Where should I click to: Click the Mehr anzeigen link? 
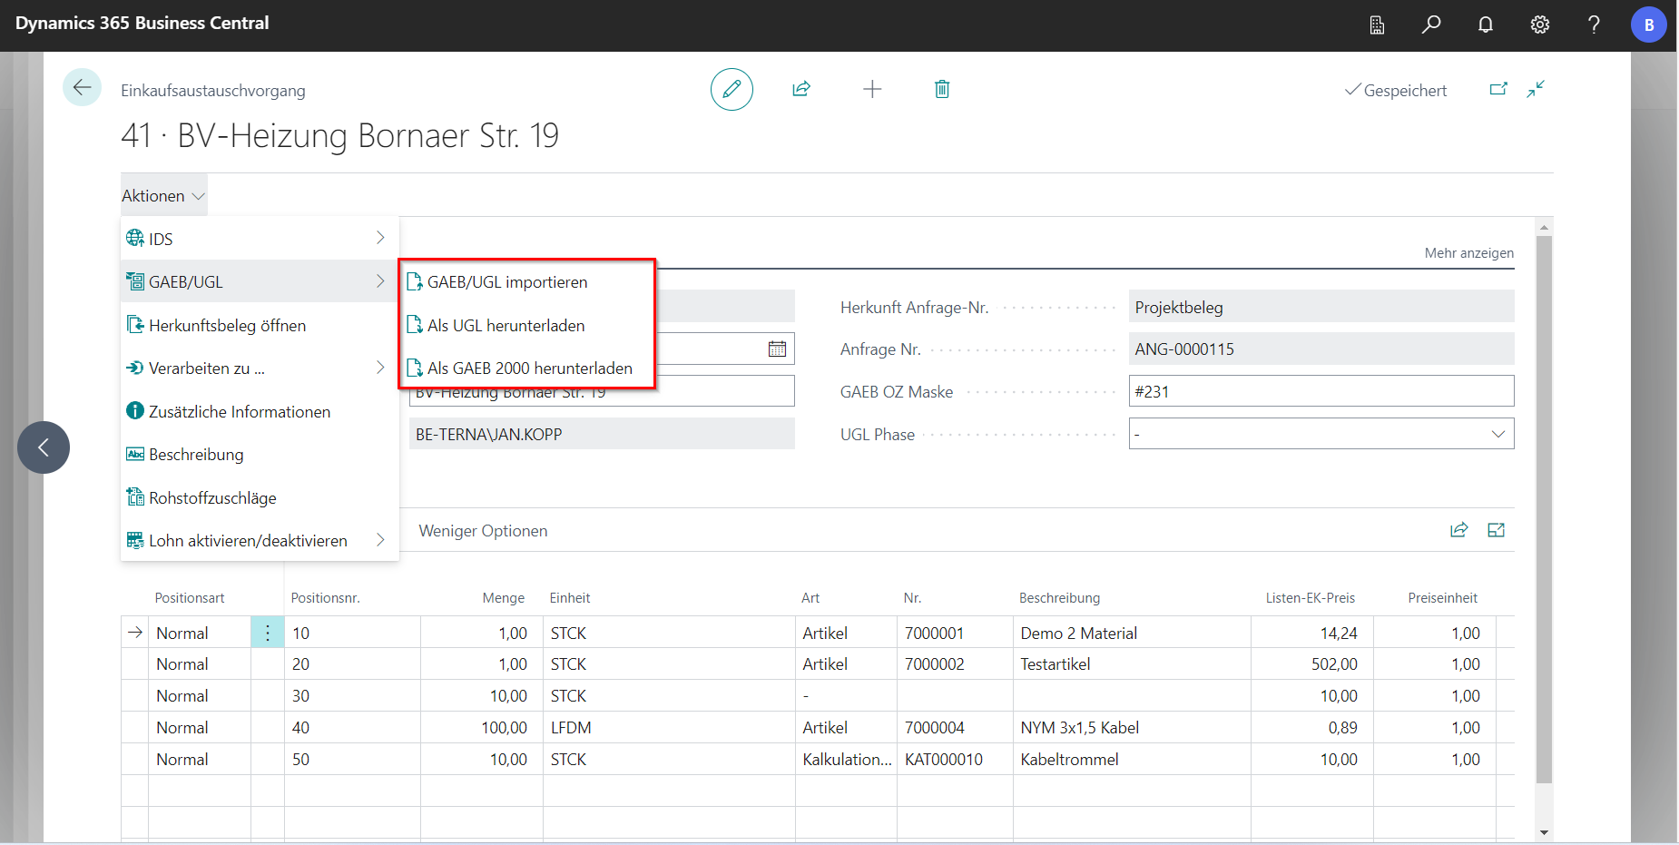1468,253
